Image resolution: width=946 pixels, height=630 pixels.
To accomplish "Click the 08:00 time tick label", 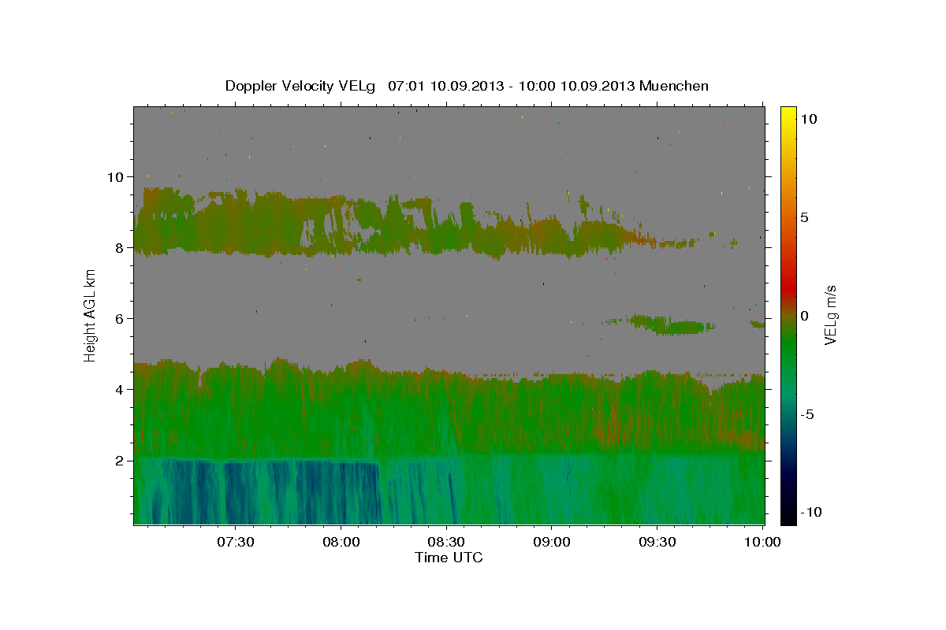I will 341,542.
